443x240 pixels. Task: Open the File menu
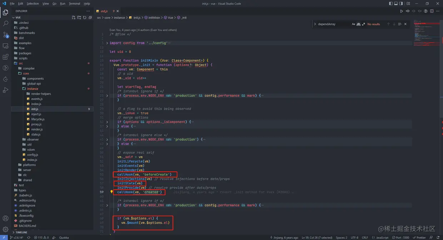12,4
